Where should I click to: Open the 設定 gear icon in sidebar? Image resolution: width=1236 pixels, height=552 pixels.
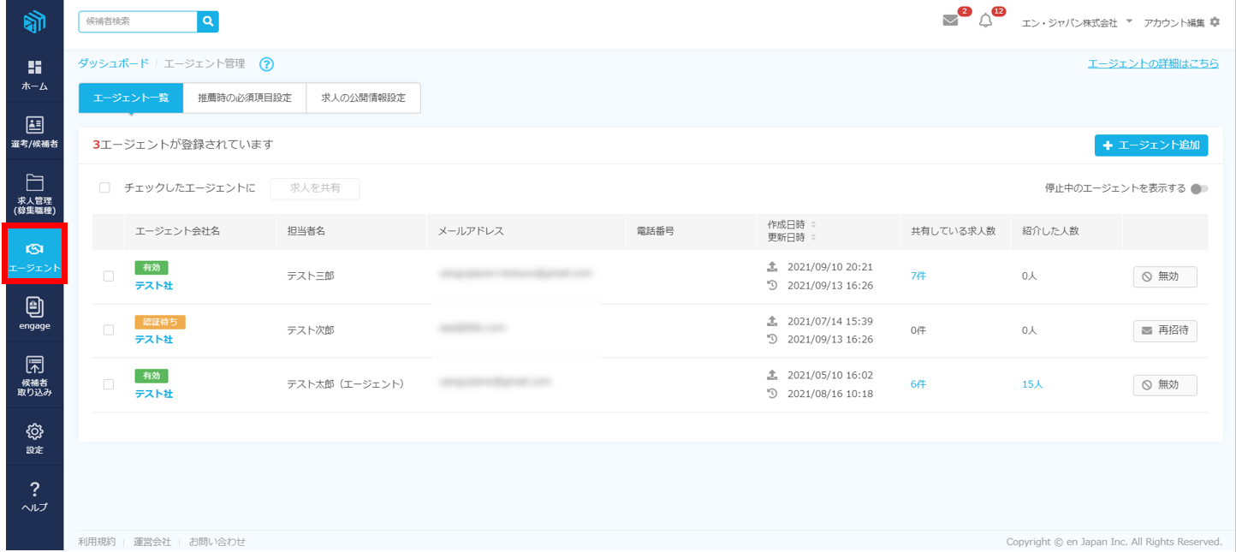point(34,431)
